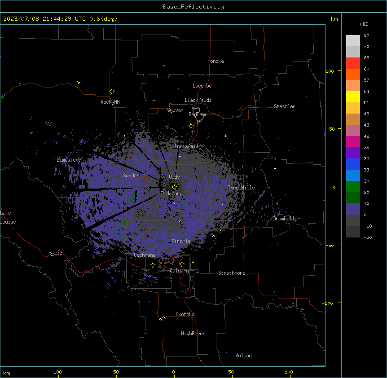The image size is (387, 378).
Task: Click the yellow diamond marker above Calgary label
Action: [182, 264]
